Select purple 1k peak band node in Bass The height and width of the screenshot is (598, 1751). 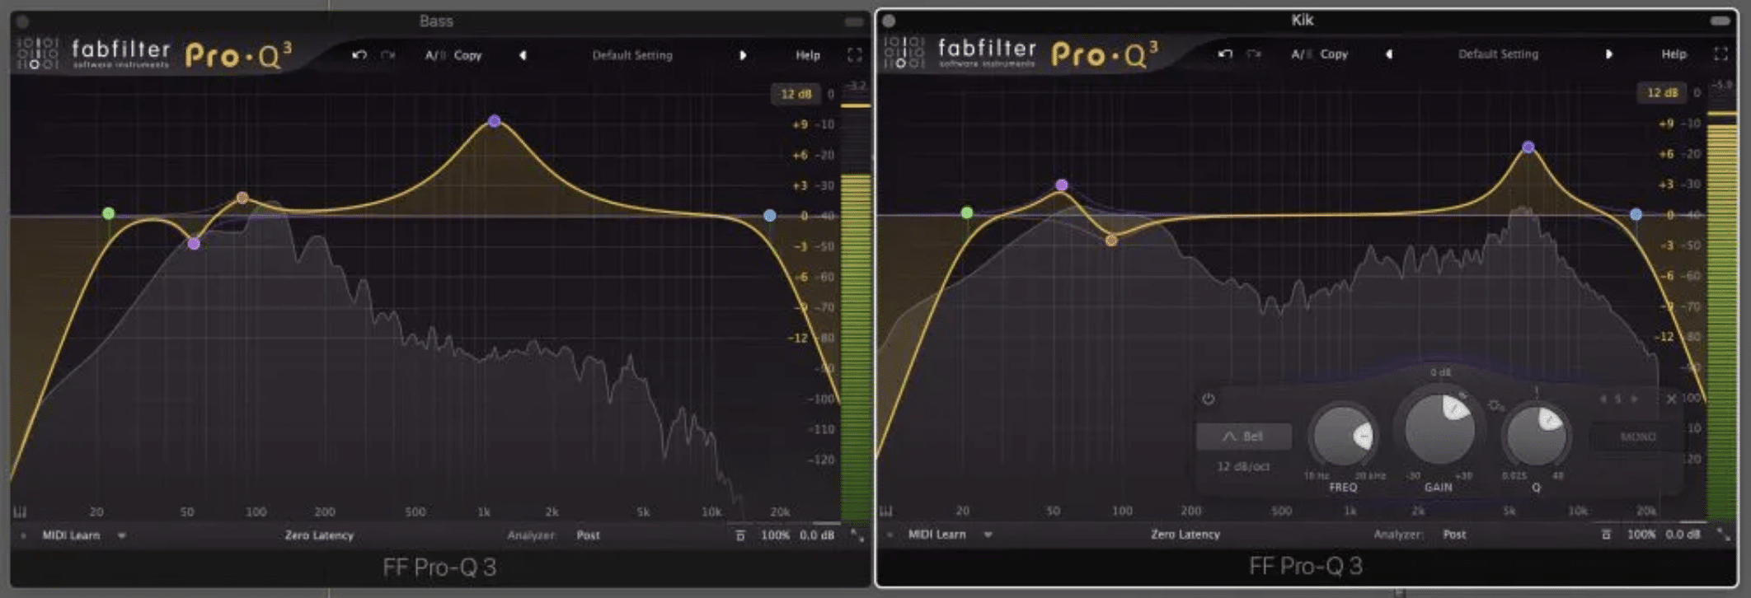point(494,121)
